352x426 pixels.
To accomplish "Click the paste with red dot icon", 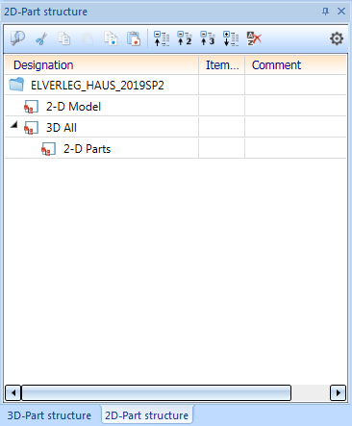I will pyautogui.click(x=134, y=38).
